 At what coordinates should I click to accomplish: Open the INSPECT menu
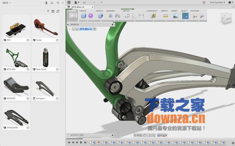click(164, 11)
